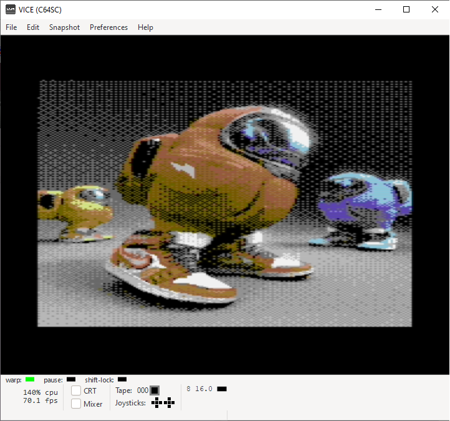Minimize the VICE window

pos(378,9)
